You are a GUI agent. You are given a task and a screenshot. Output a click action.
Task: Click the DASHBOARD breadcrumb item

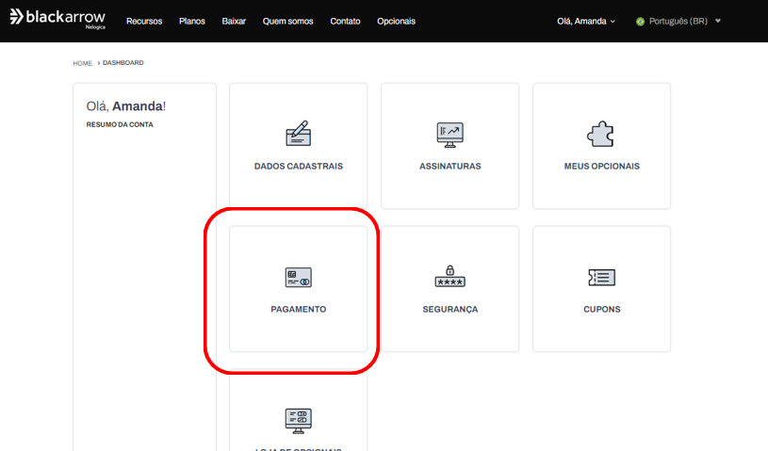click(123, 63)
